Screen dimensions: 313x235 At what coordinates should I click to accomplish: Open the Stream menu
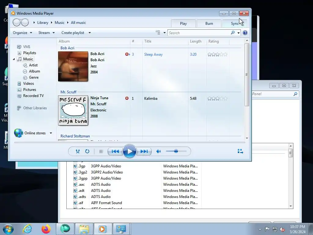point(46,32)
